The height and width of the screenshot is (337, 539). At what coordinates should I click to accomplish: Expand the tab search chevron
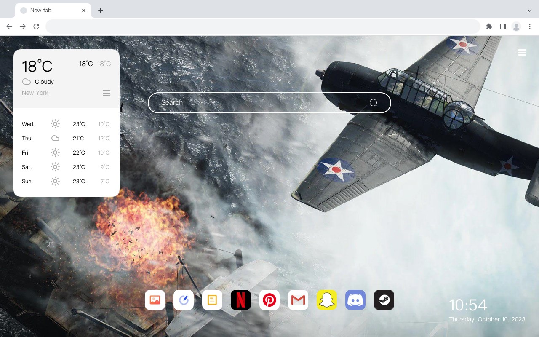(530, 10)
